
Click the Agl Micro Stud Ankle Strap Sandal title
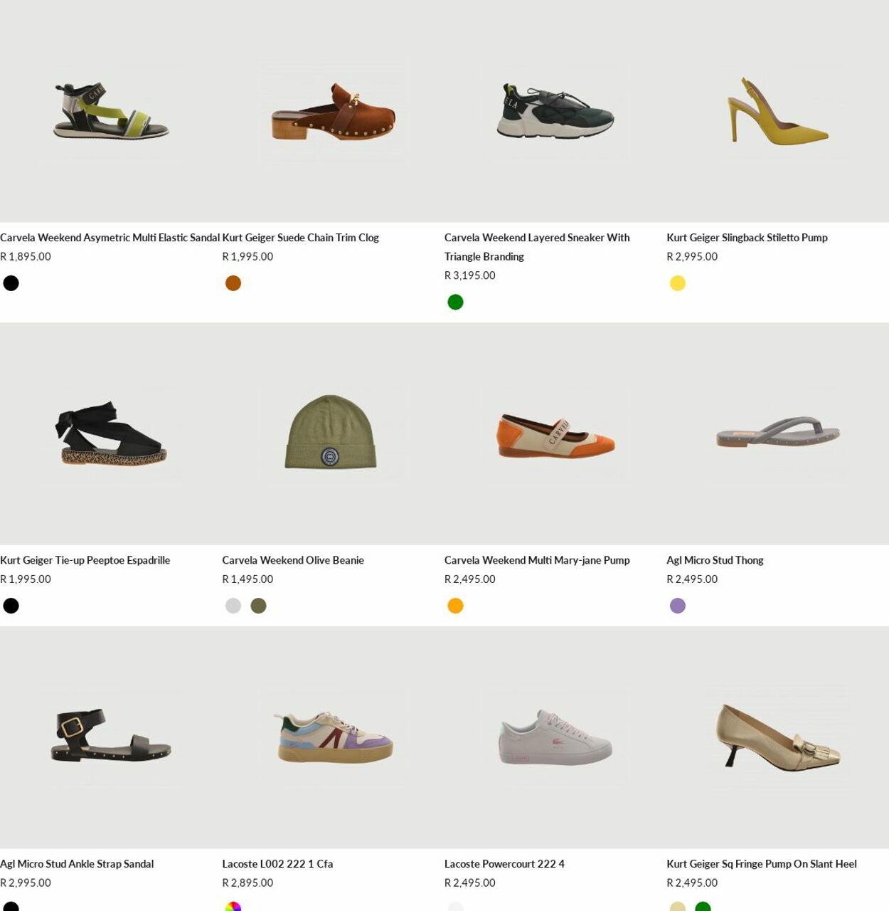77,864
